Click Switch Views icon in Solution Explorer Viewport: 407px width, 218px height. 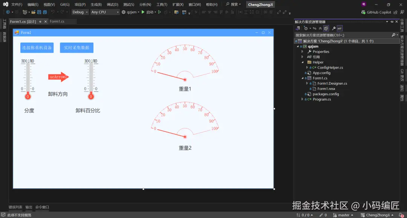click(298, 28)
